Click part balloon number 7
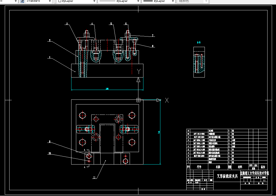Image resolution: width=276 pixels, height=196 pixels. (153, 35)
